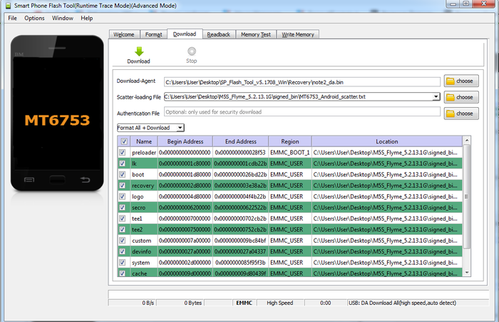The width and height of the screenshot is (499, 322).
Task: Click the empty download progress bar
Action: pyautogui.click(x=299, y=294)
